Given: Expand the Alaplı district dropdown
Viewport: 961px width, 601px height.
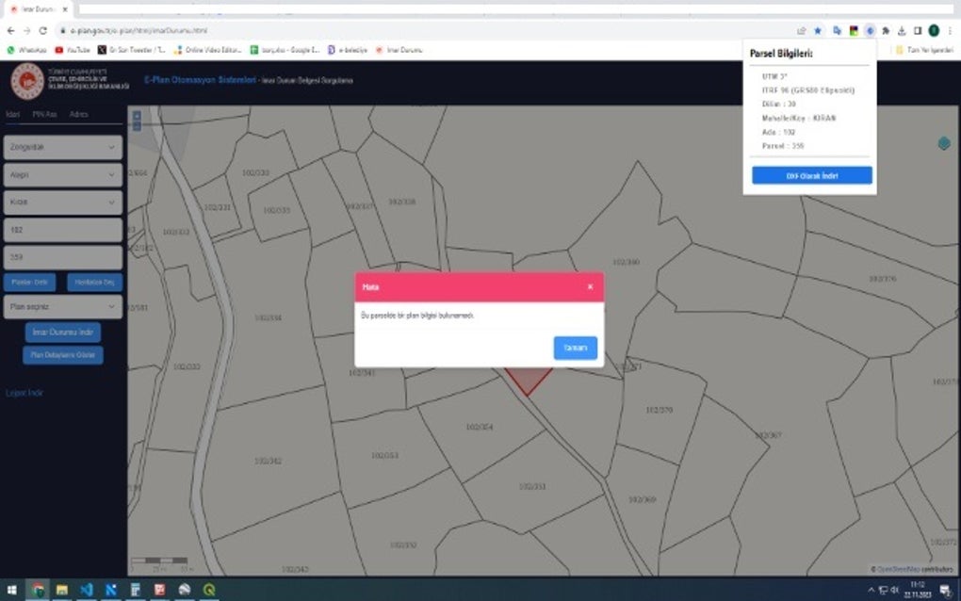Looking at the screenshot, I should [x=62, y=174].
